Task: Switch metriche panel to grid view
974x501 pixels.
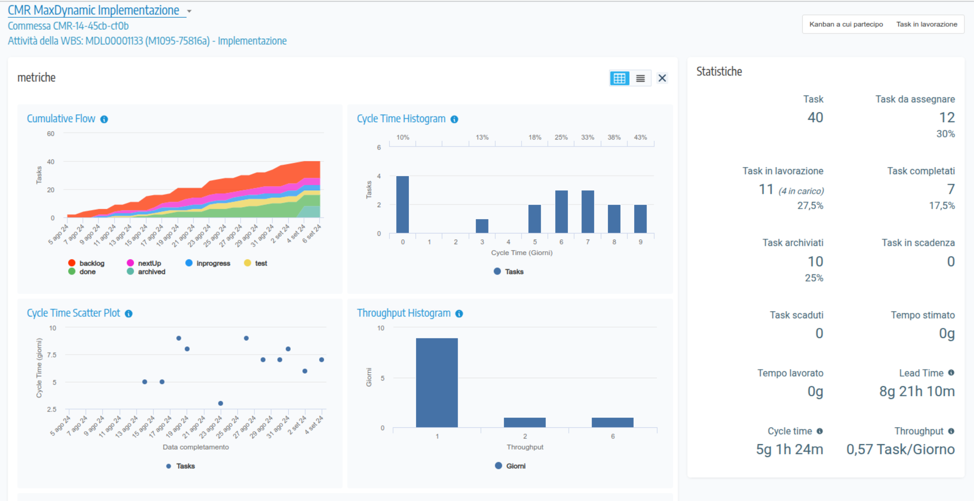Action: click(619, 78)
